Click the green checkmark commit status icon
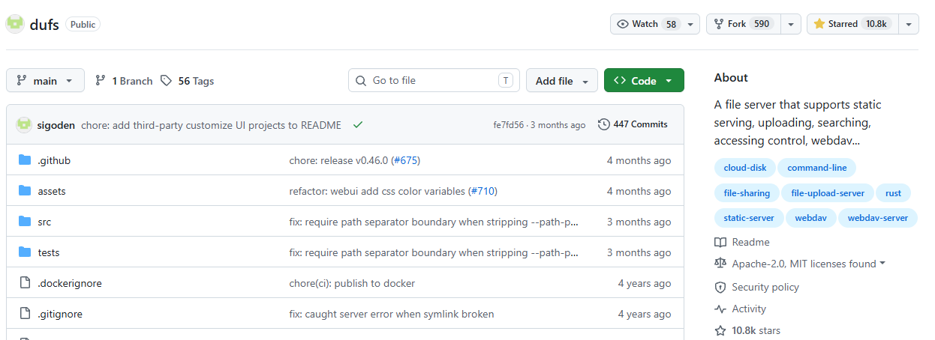 pyautogui.click(x=358, y=124)
